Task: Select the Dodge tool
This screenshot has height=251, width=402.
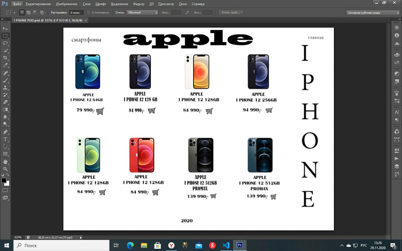Action: click(5, 124)
